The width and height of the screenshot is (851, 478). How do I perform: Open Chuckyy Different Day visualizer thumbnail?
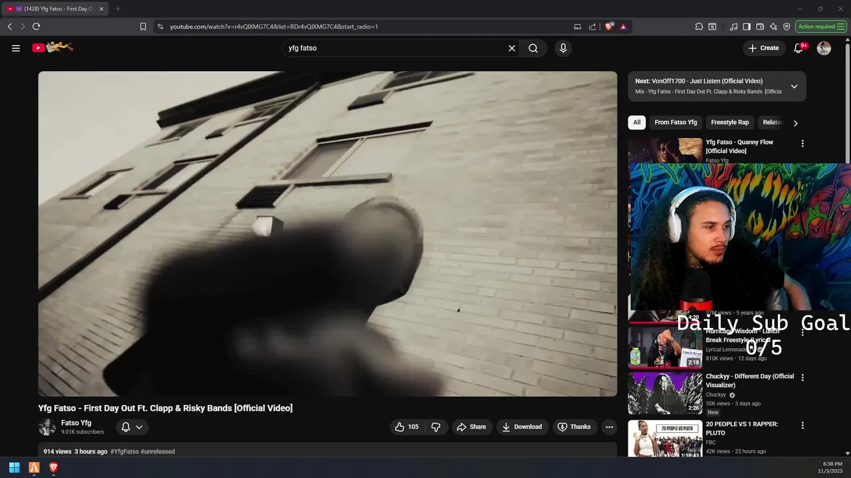tap(665, 393)
